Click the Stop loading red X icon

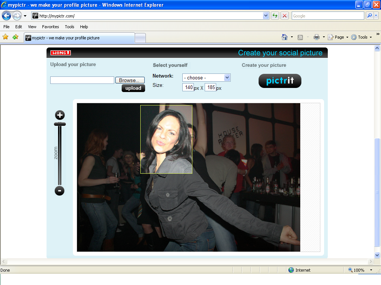click(x=285, y=16)
